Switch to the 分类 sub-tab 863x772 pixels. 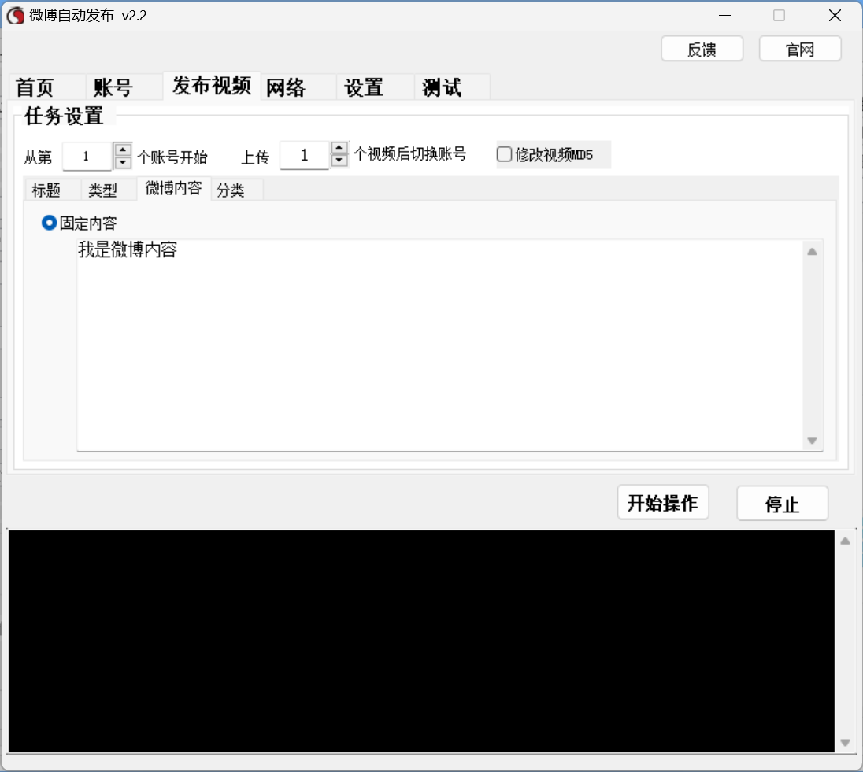(231, 190)
